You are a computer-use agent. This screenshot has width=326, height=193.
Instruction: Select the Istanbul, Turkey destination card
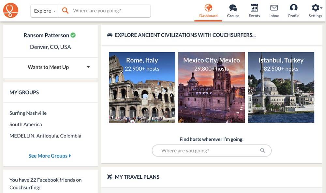(281, 87)
